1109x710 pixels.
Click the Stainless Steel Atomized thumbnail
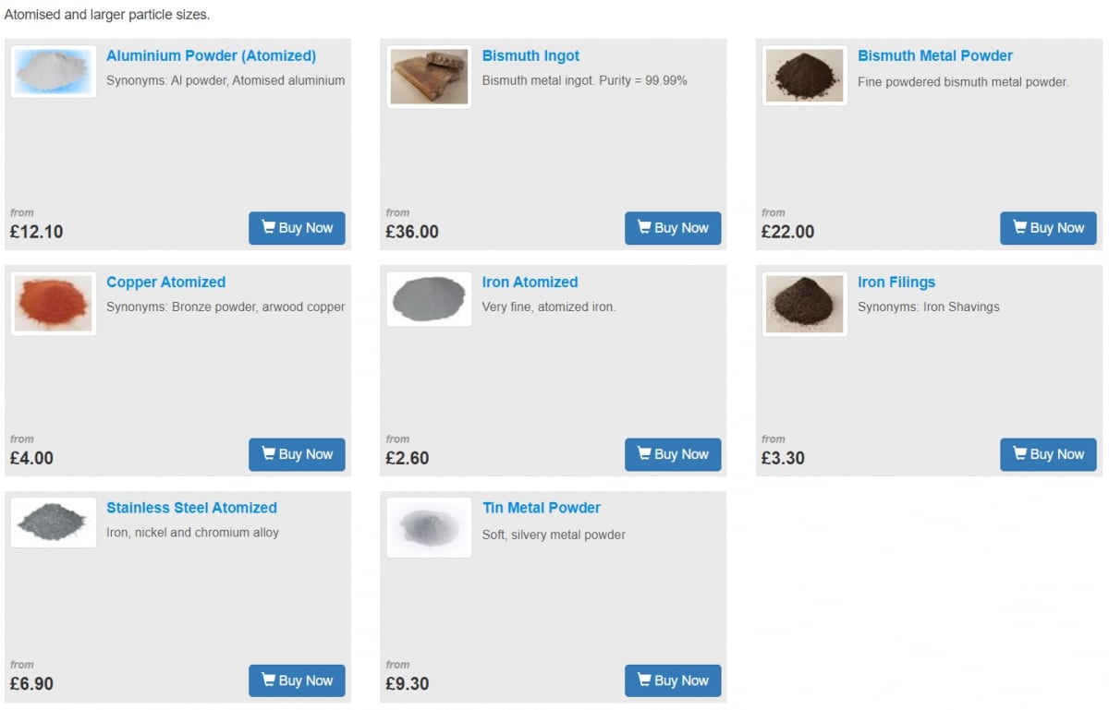(54, 523)
